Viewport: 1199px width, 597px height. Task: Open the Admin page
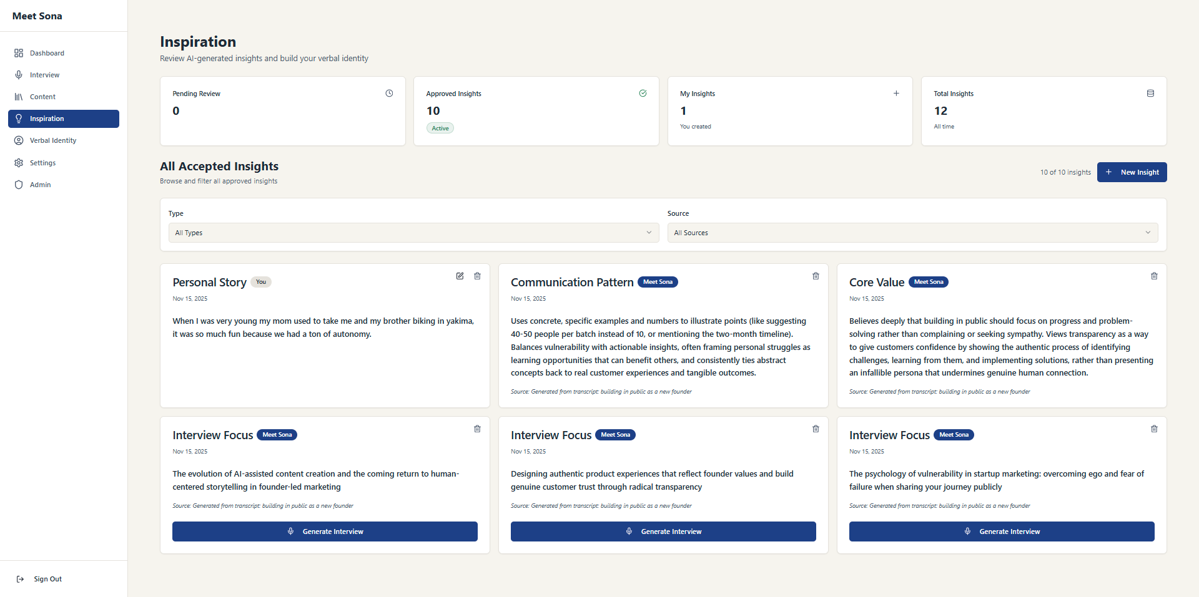tap(41, 185)
